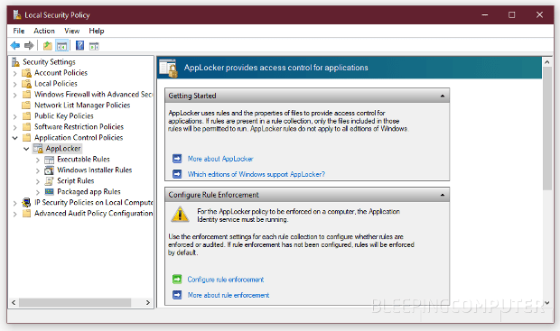The width and height of the screenshot is (560, 331).
Task: Click the Up one level folder icon
Action: click(x=48, y=46)
